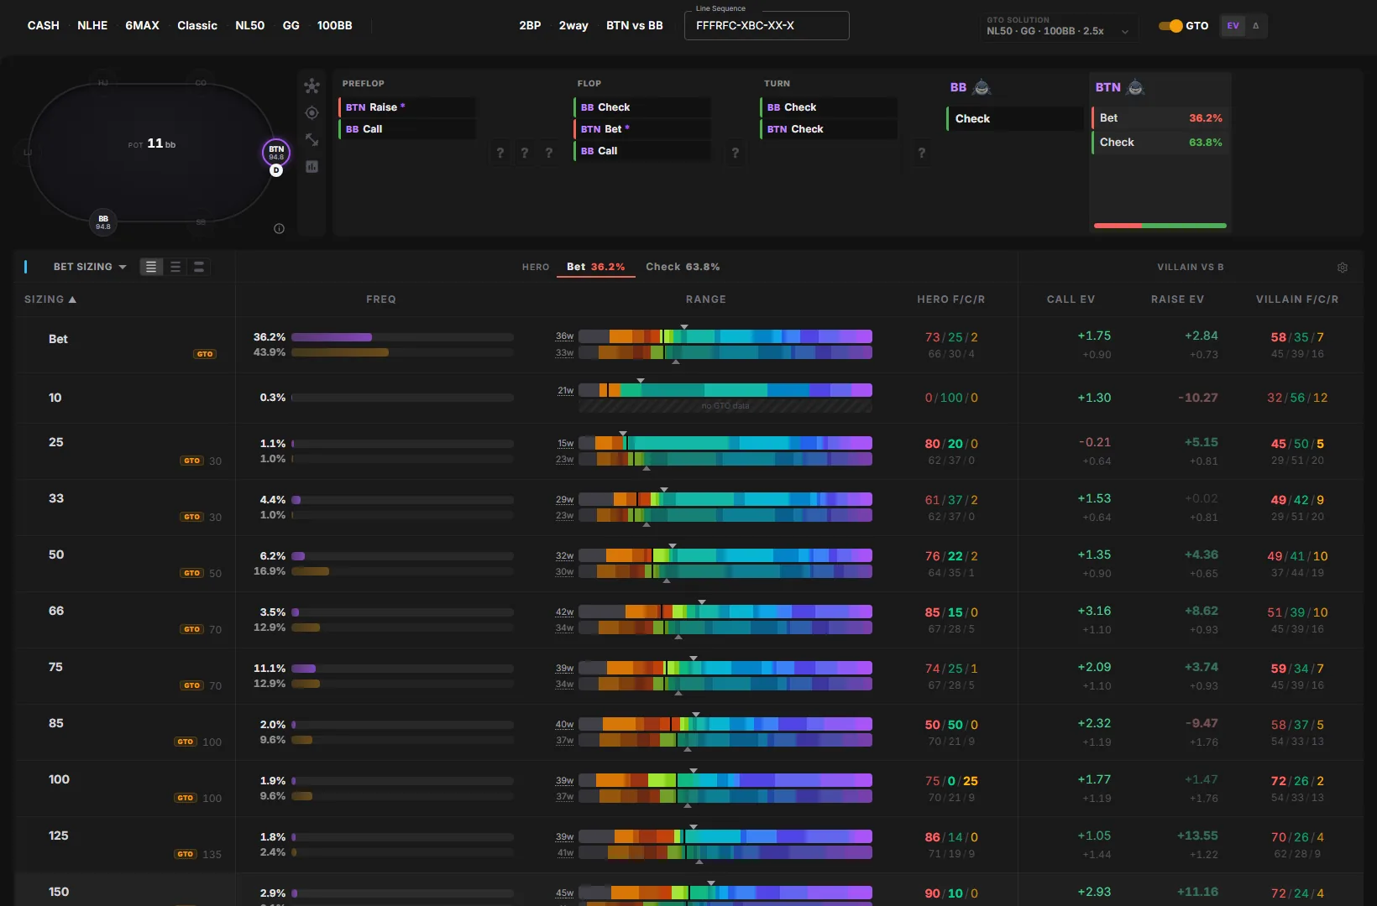Click the target crosshair icon beside the table

click(x=312, y=112)
